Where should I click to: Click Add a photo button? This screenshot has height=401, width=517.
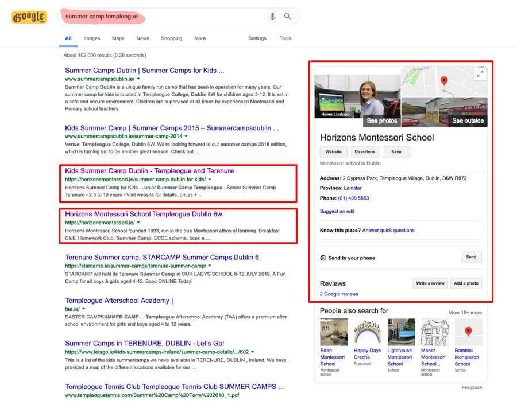(x=466, y=283)
